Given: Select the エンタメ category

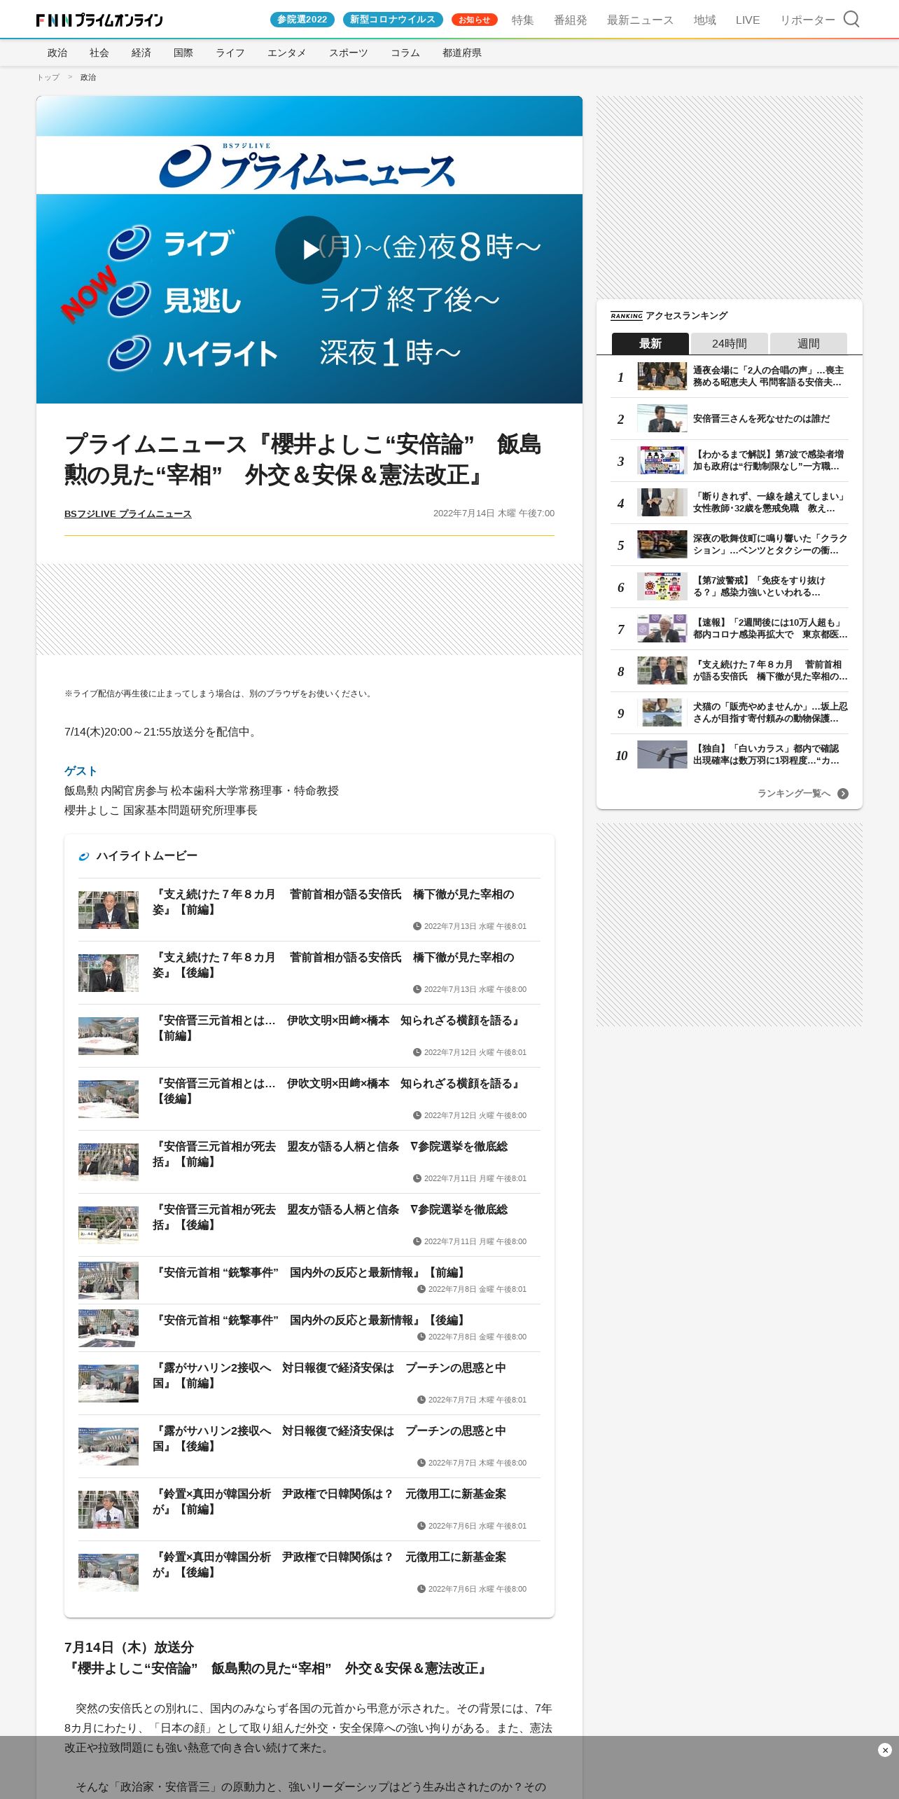Looking at the screenshot, I should pos(287,53).
